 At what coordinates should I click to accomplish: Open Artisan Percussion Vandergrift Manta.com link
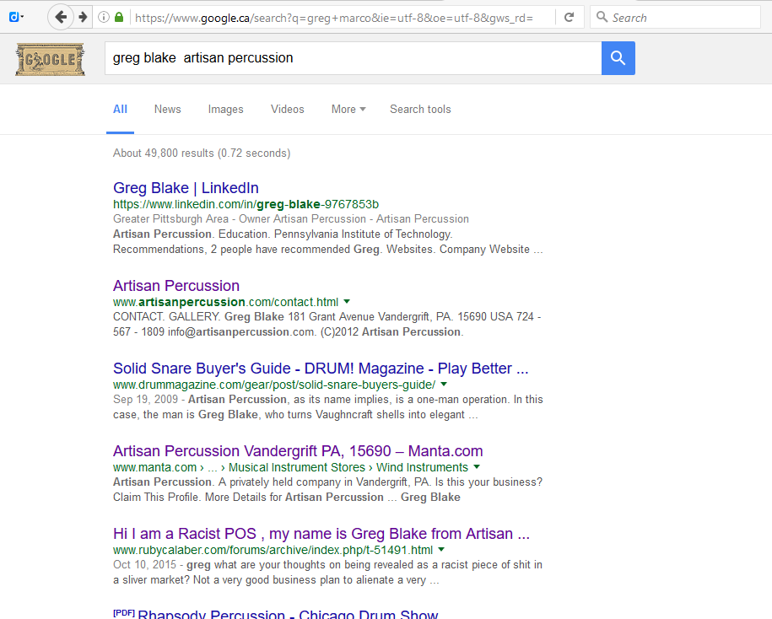point(298,451)
